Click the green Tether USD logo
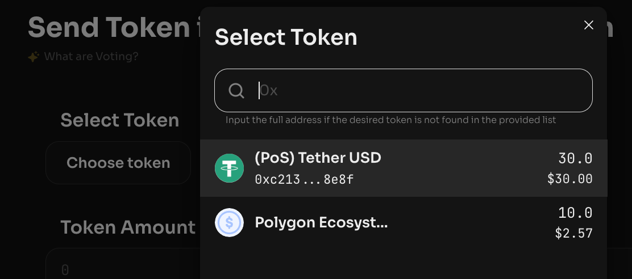The width and height of the screenshot is (632, 279). click(229, 168)
